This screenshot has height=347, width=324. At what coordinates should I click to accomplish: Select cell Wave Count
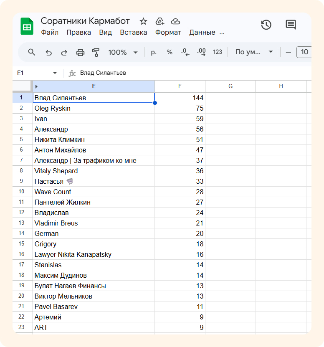coord(94,192)
